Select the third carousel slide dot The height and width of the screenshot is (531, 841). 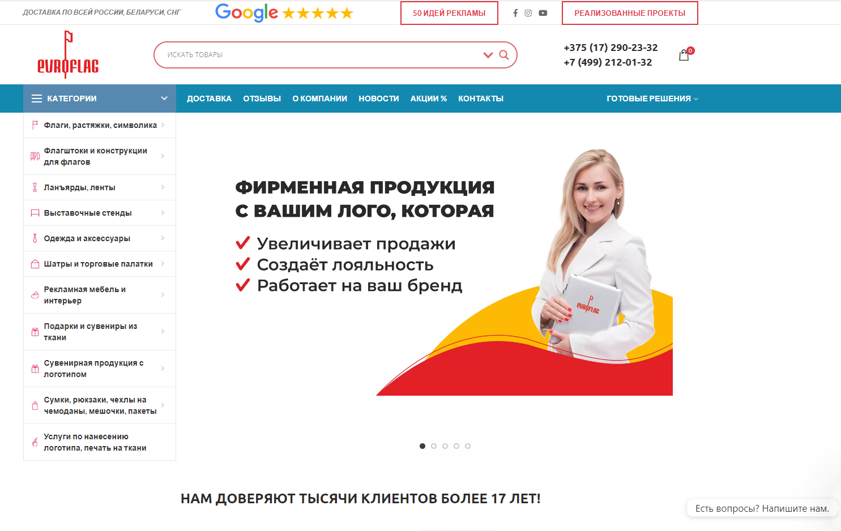coord(445,446)
